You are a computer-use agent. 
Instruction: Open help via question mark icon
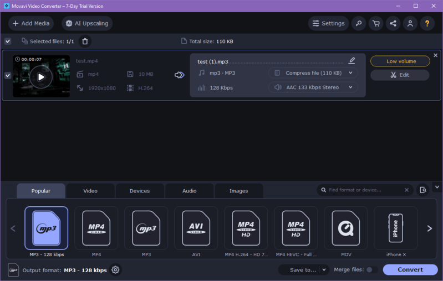tap(427, 23)
